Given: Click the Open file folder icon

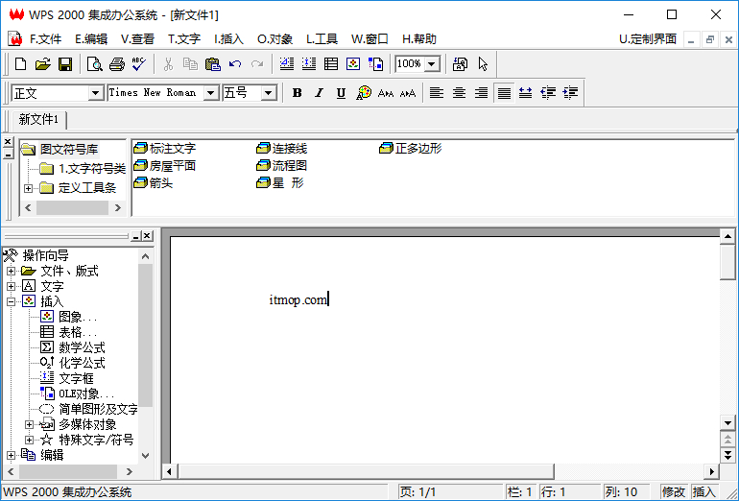Looking at the screenshot, I should tap(43, 63).
